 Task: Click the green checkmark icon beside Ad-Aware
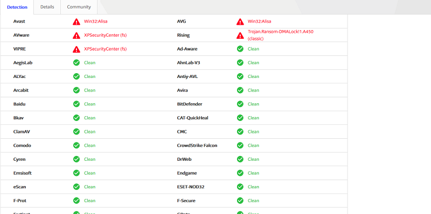[240, 49]
